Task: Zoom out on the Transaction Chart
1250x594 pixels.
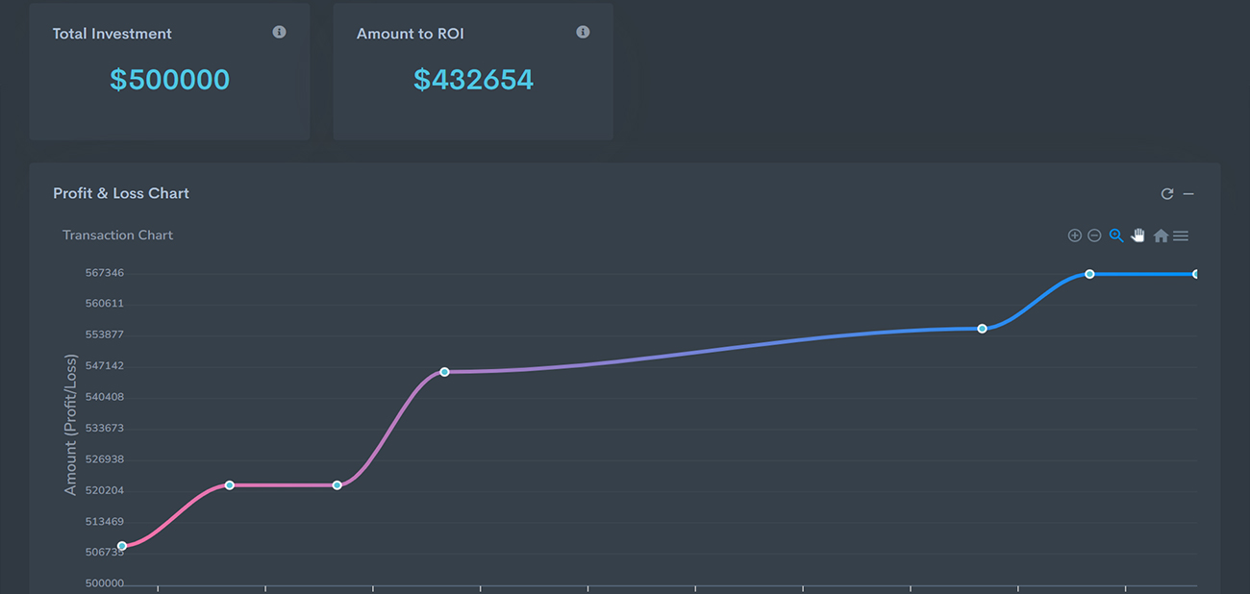Action: tap(1094, 235)
